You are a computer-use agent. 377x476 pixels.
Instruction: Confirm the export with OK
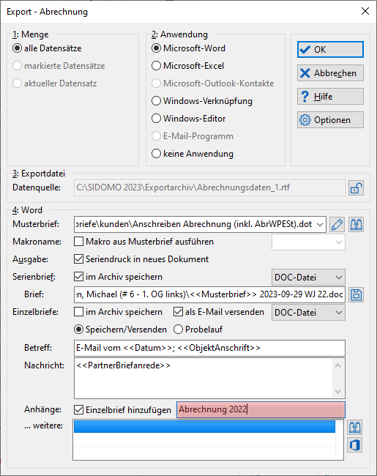pyautogui.click(x=330, y=50)
